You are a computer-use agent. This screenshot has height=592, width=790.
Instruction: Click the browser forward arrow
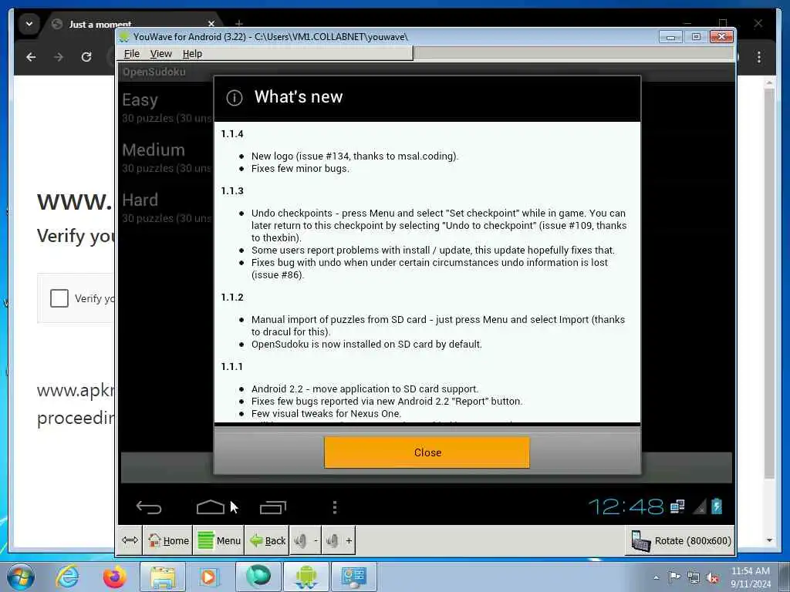click(59, 57)
